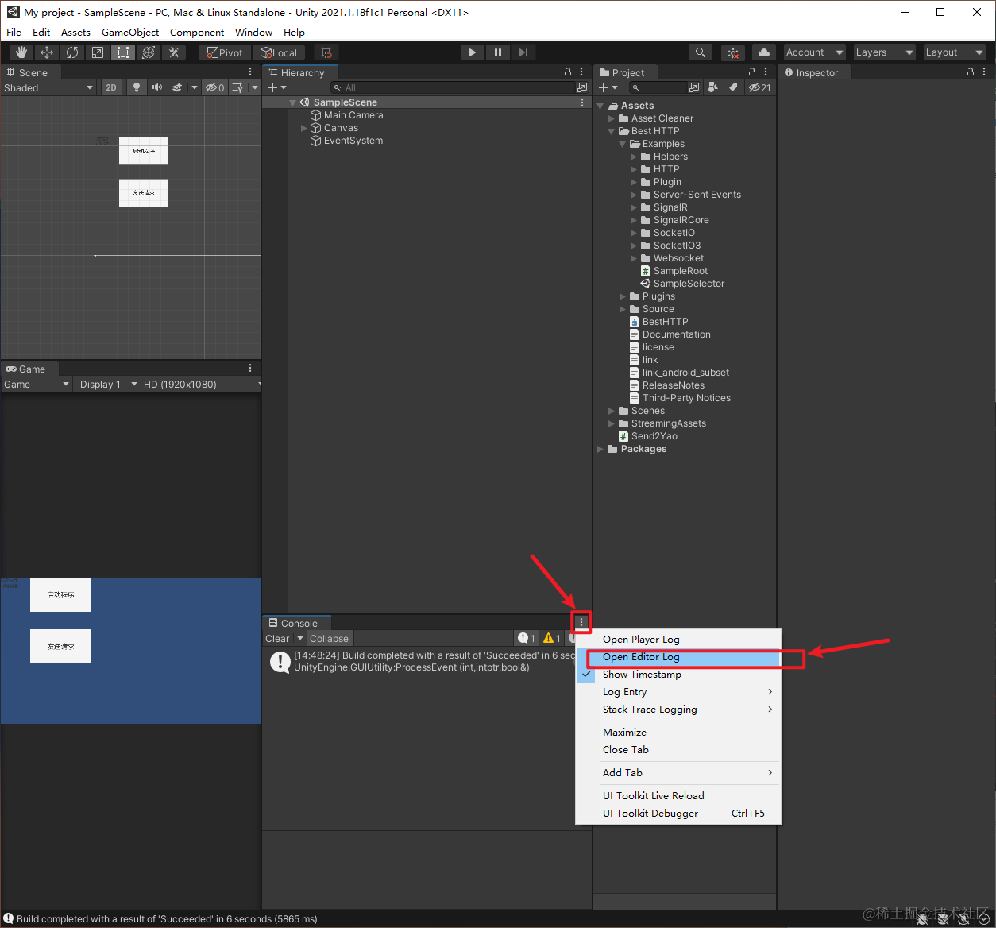Toggle Local handle rotation
Viewport: 996px width, 928px height.
coord(279,52)
